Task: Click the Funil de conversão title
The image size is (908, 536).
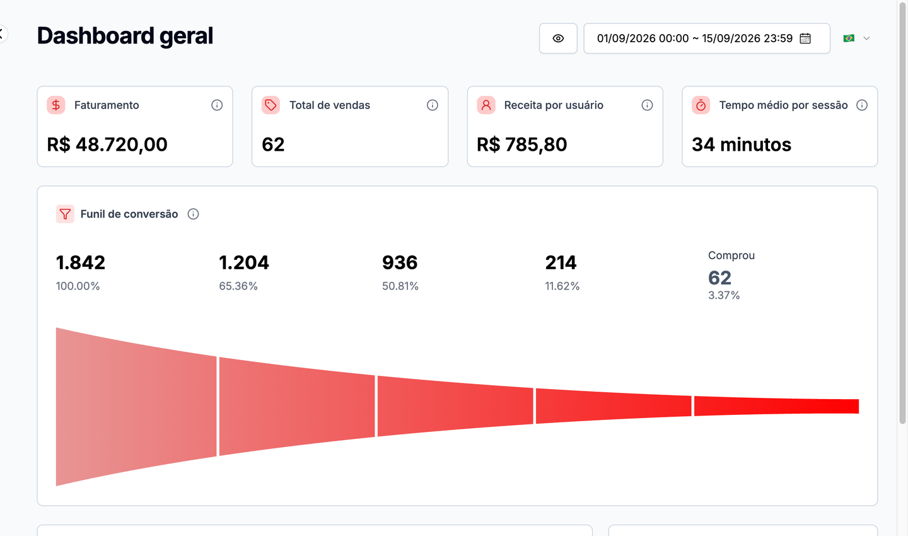Action: click(x=129, y=214)
